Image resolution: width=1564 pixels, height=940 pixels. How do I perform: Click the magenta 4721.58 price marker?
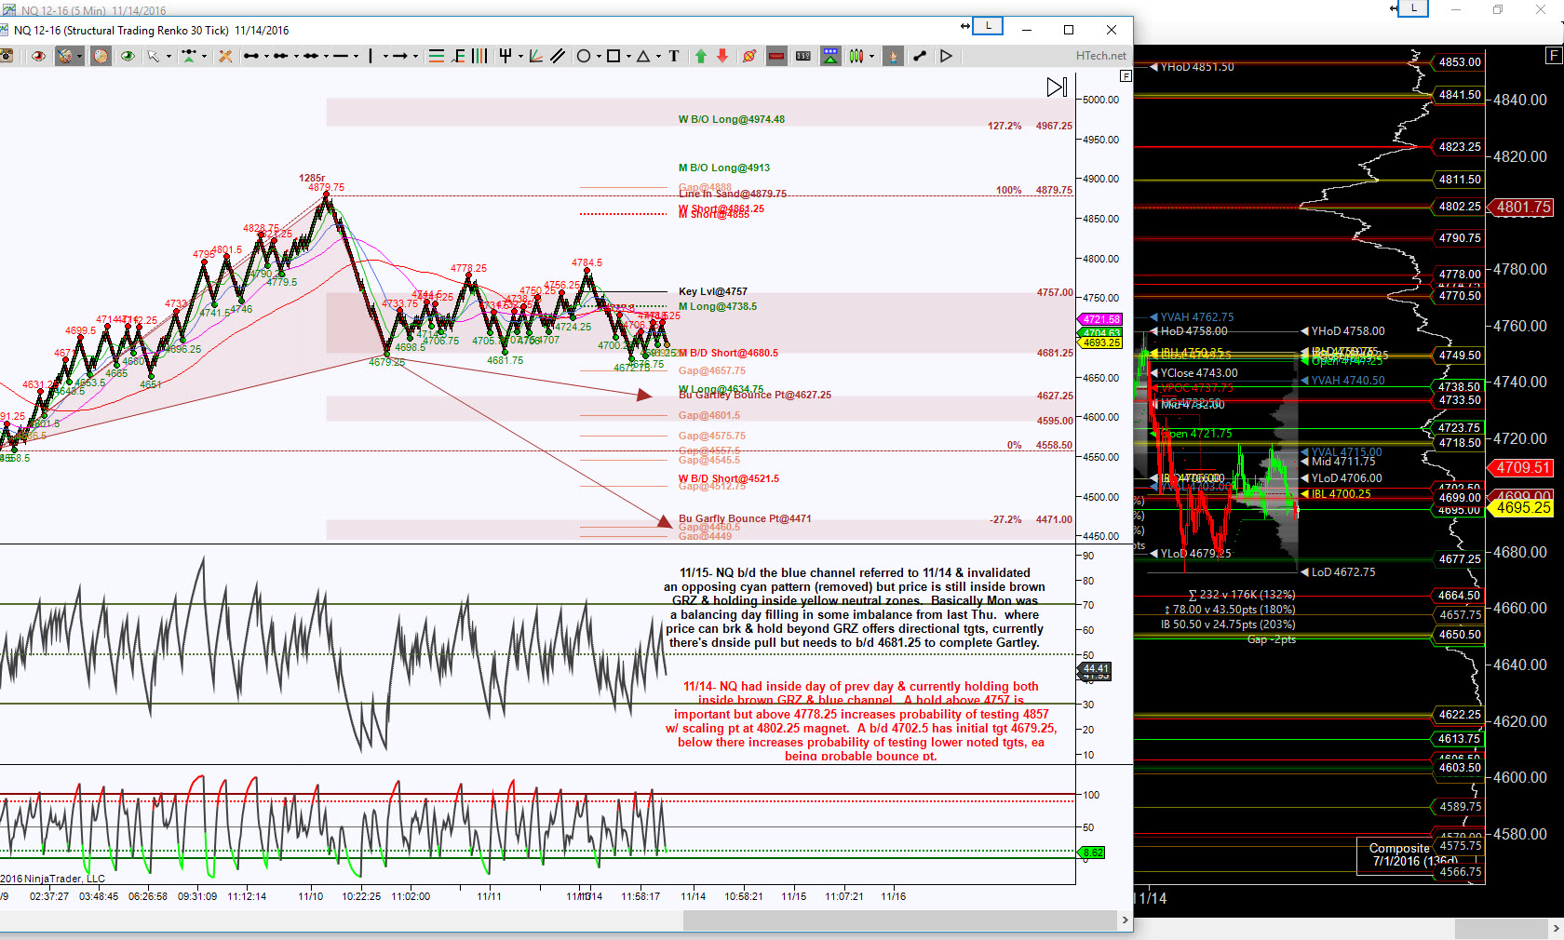coord(1101,319)
